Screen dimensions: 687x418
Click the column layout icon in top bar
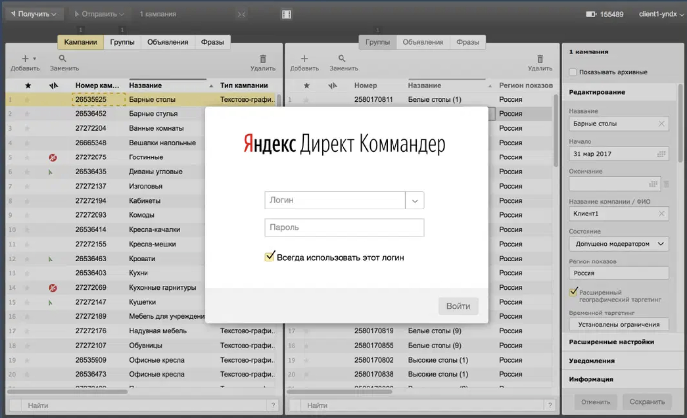[x=286, y=14]
